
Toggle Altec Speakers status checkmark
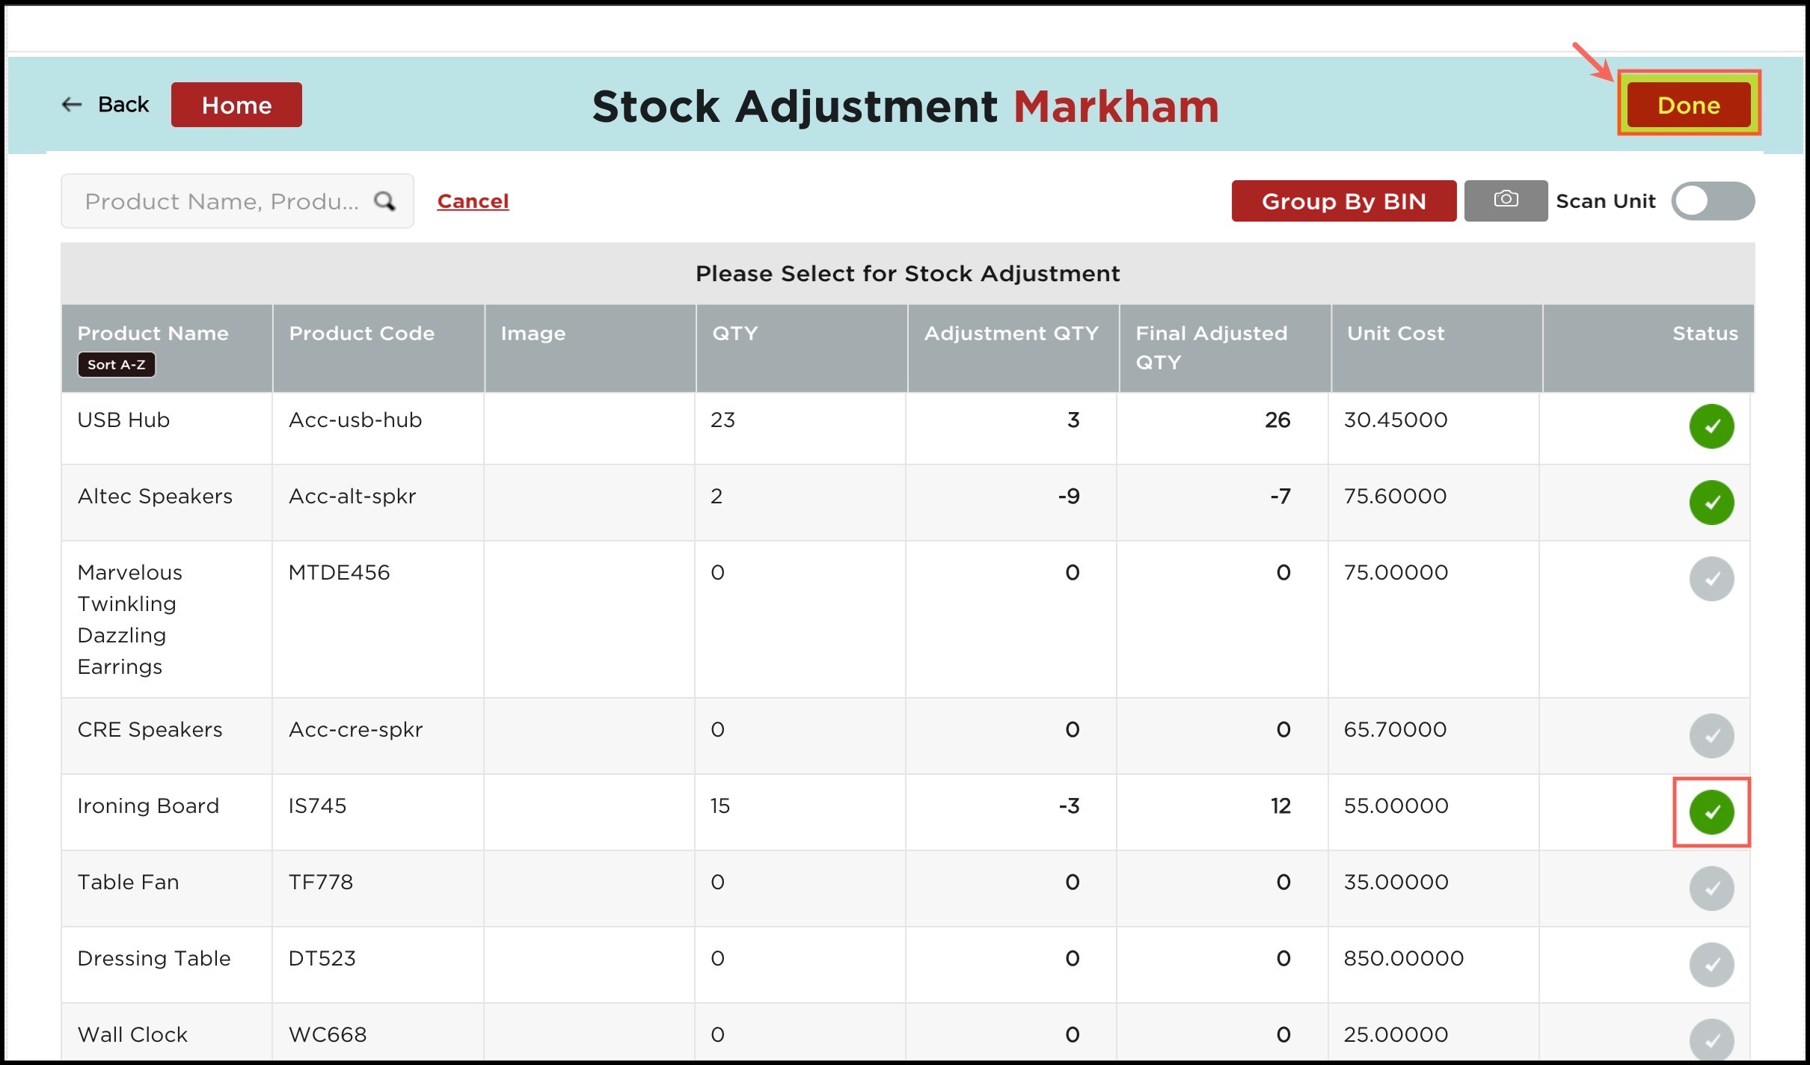tap(1711, 503)
